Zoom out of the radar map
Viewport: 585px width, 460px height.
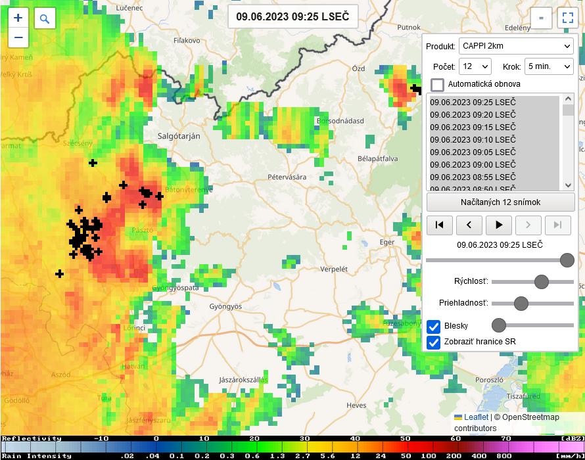pyautogui.click(x=18, y=38)
